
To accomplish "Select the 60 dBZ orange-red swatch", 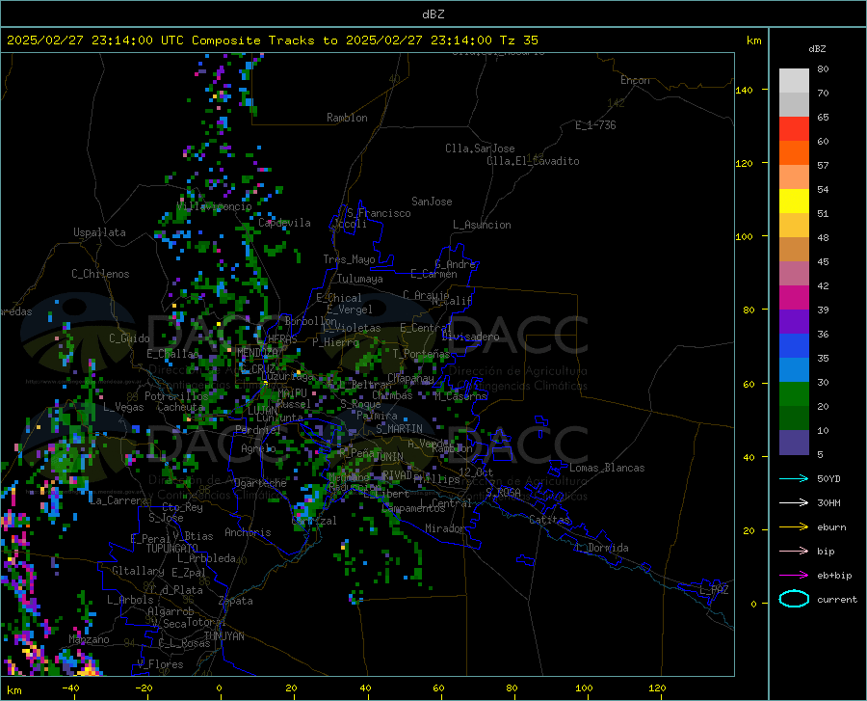I will click(794, 152).
